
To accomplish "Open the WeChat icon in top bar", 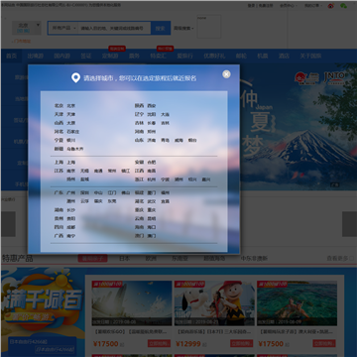I will (x=344, y=6).
